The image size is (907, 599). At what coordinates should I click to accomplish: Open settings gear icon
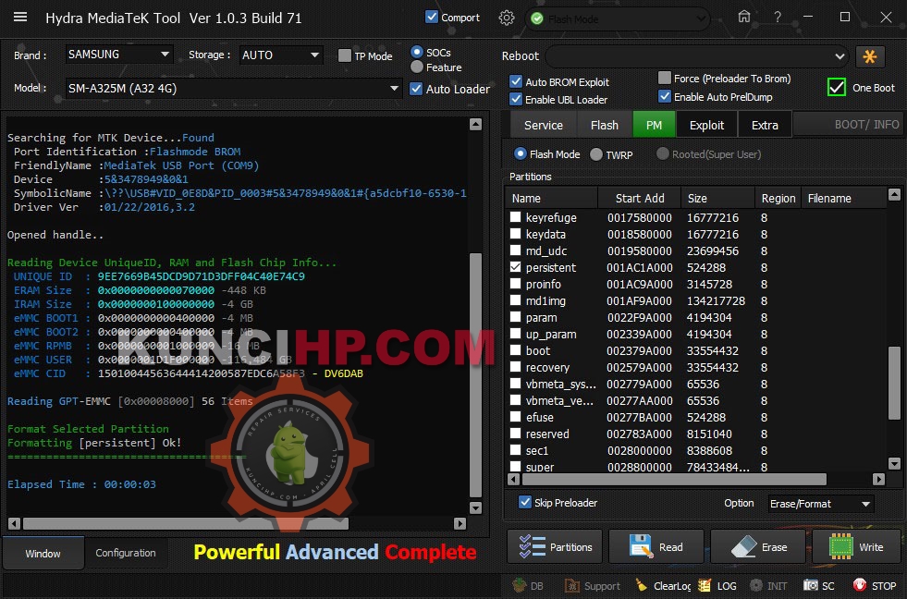tap(506, 18)
